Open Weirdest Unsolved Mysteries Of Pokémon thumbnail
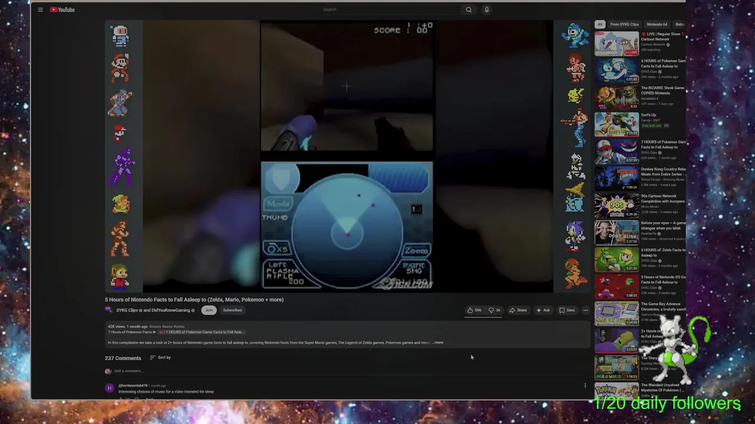 click(616, 392)
